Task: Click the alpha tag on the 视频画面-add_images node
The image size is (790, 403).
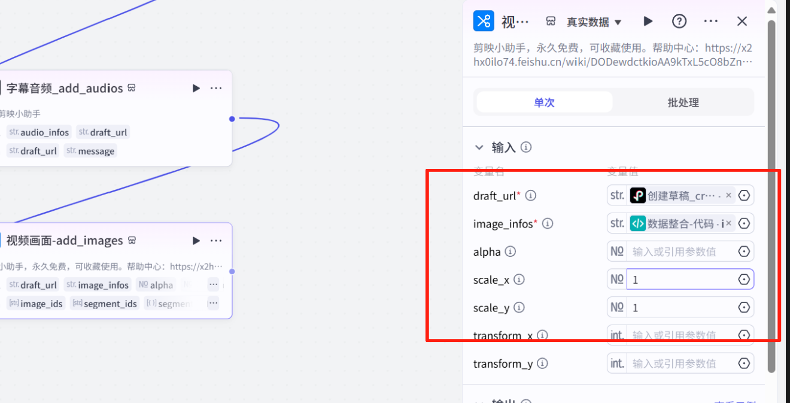Action: pos(156,285)
